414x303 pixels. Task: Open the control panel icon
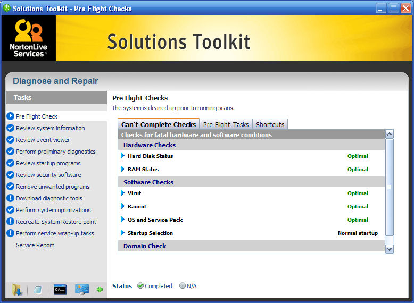click(x=82, y=290)
